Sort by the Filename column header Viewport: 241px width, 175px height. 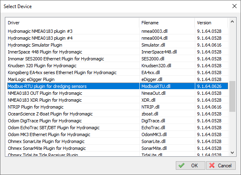[167, 23]
